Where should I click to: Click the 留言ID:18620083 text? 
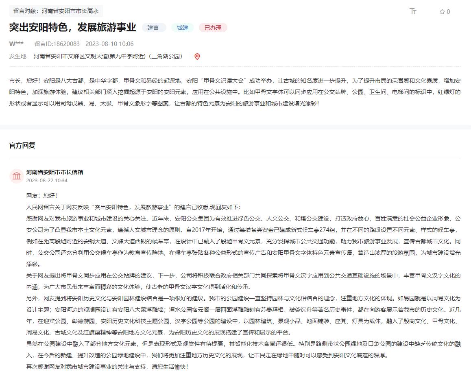(57, 44)
